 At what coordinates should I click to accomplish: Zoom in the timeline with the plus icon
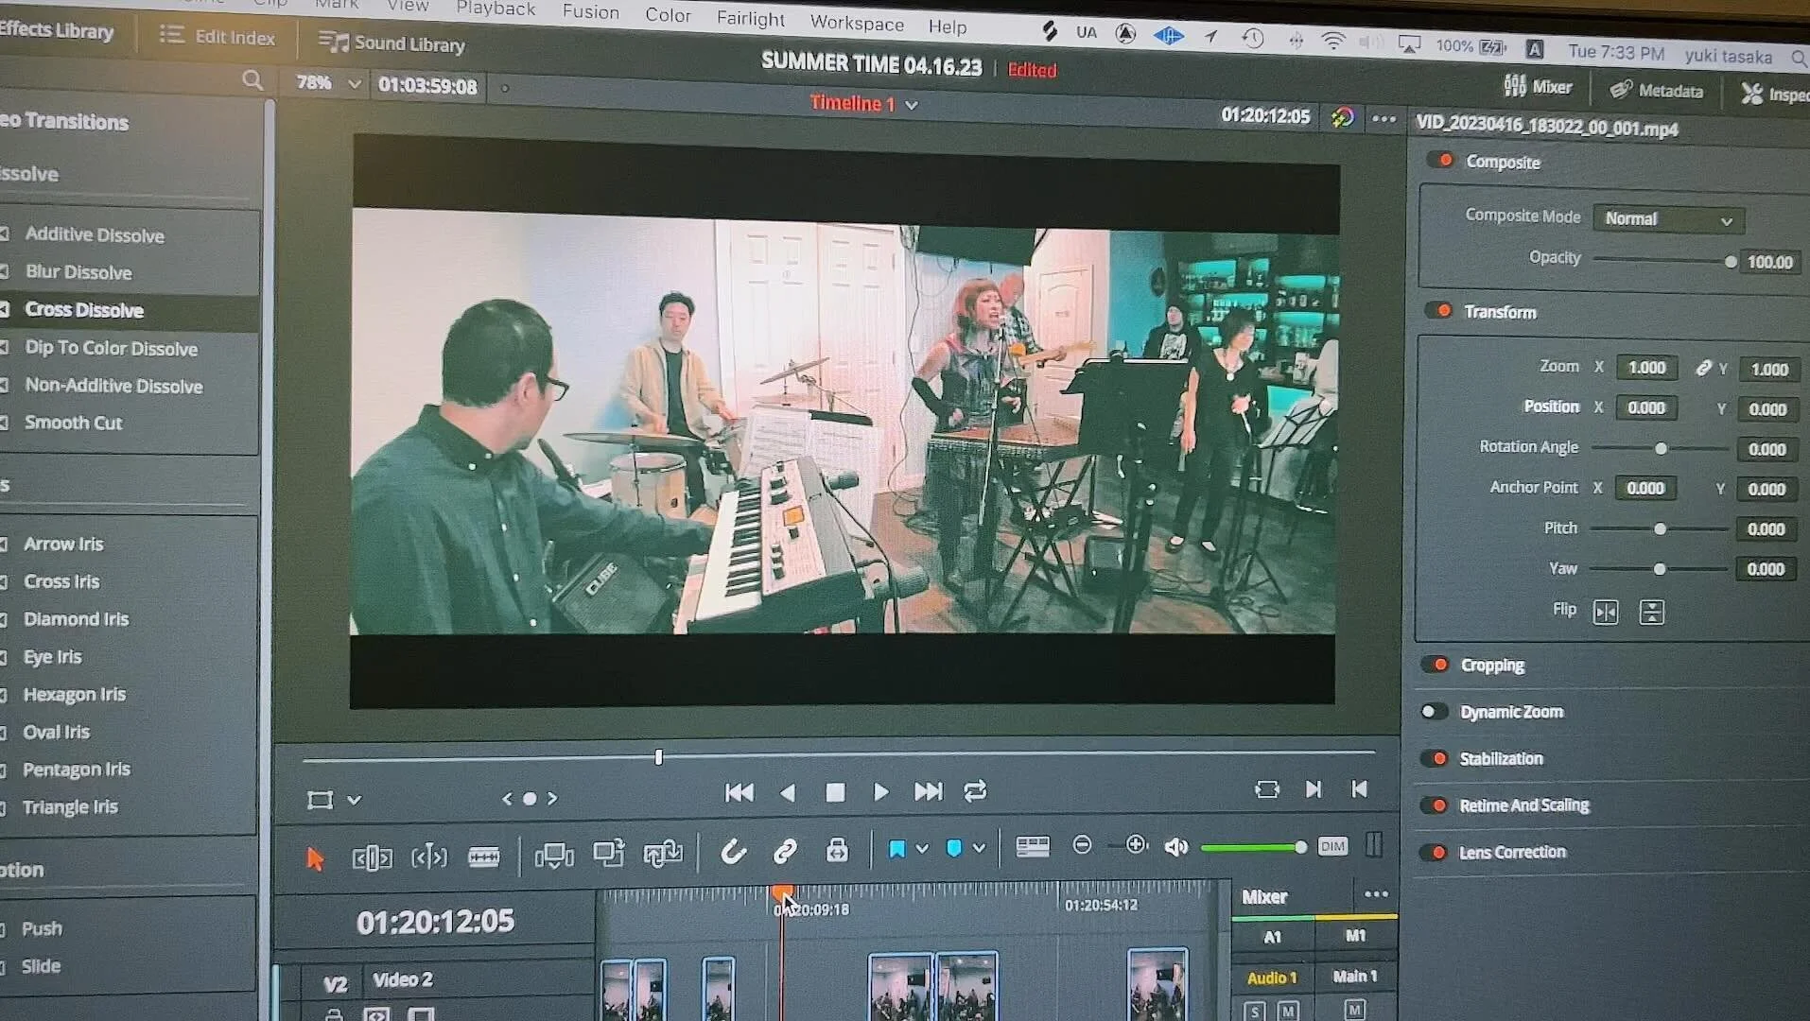point(1136,845)
